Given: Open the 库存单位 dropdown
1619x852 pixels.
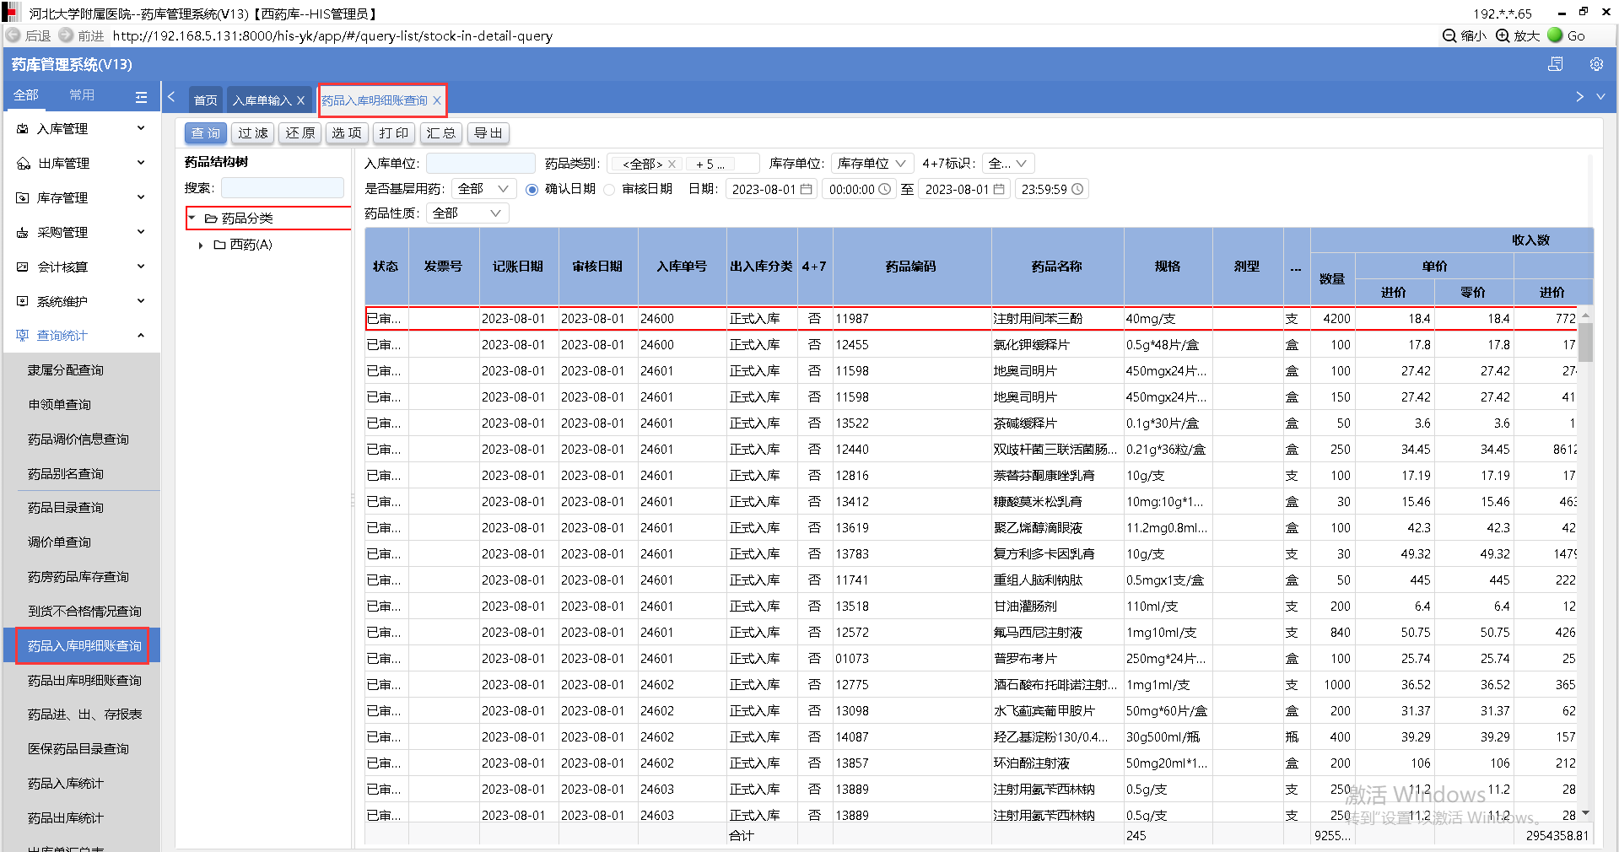Looking at the screenshot, I should pos(872,164).
